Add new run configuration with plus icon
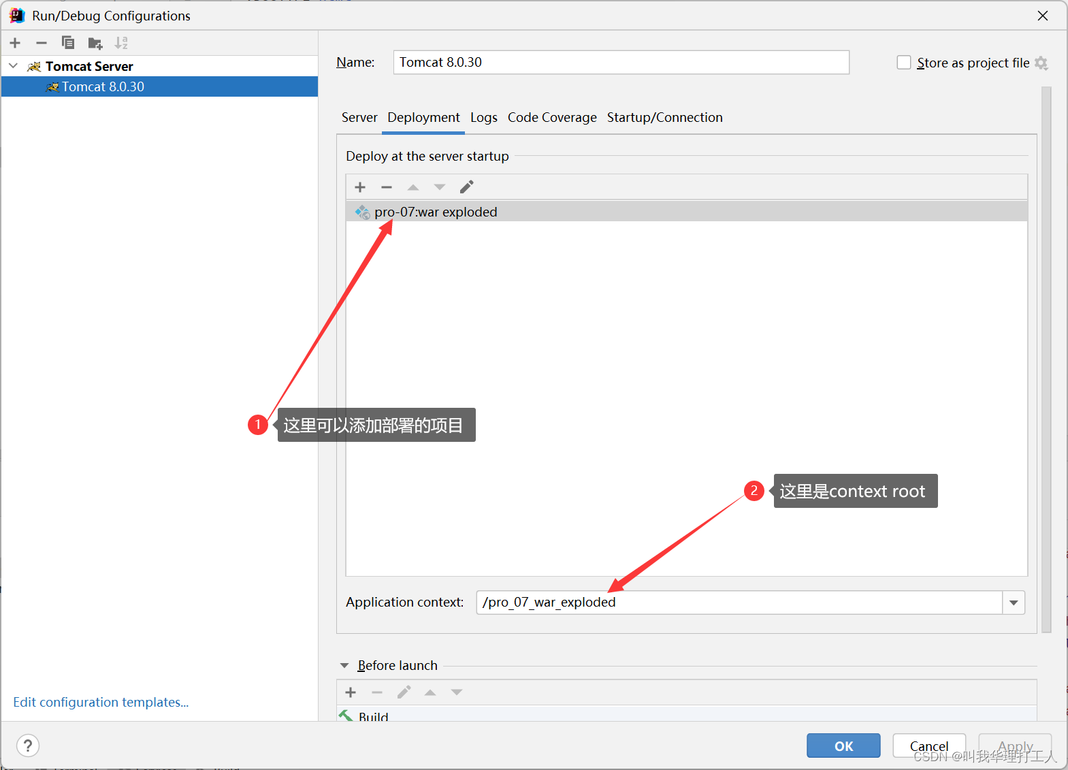Screen dimensions: 1068x770 pyautogui.click(x=16, y=43)
